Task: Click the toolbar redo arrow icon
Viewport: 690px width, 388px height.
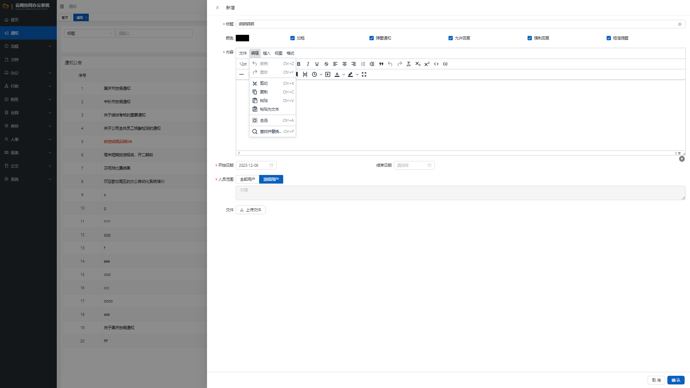Action: [x=400, y=64]
